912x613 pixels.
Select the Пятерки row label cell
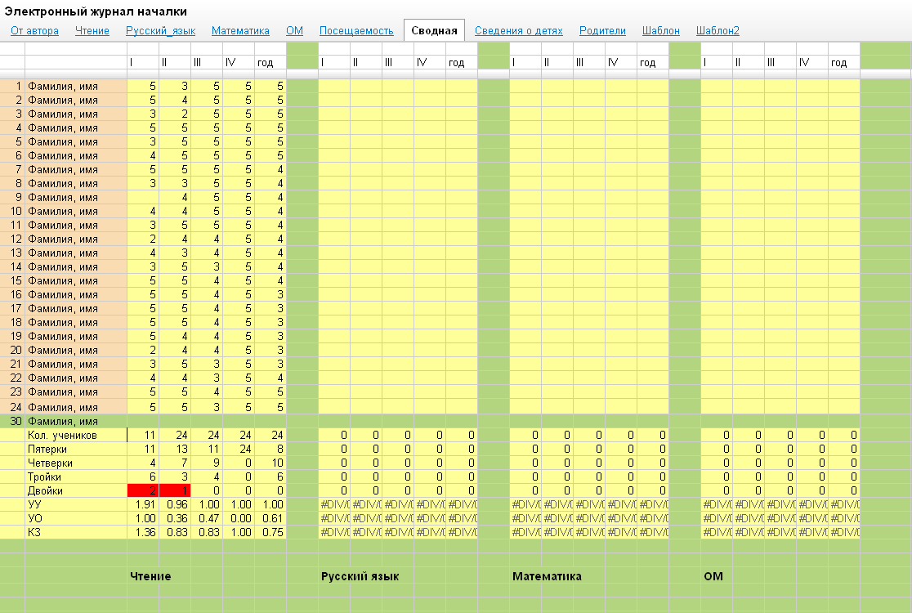[76, 450]
